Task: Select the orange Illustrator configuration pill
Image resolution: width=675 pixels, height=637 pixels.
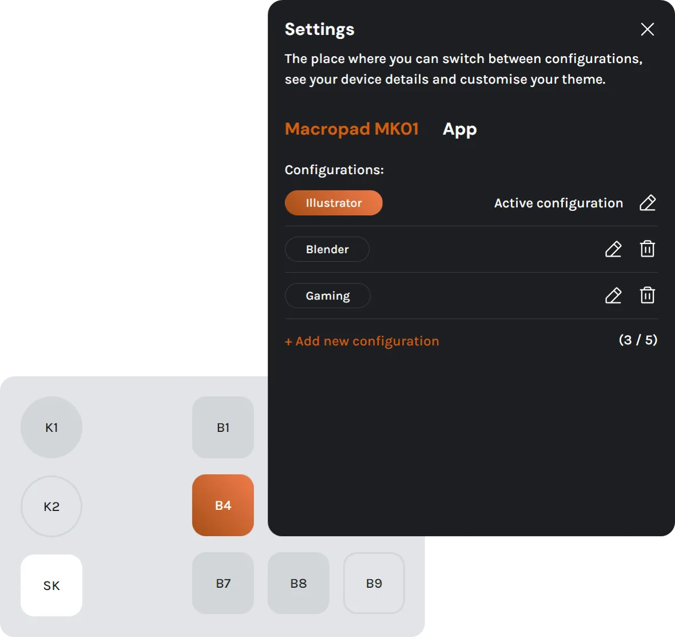Action: (333, 203)
